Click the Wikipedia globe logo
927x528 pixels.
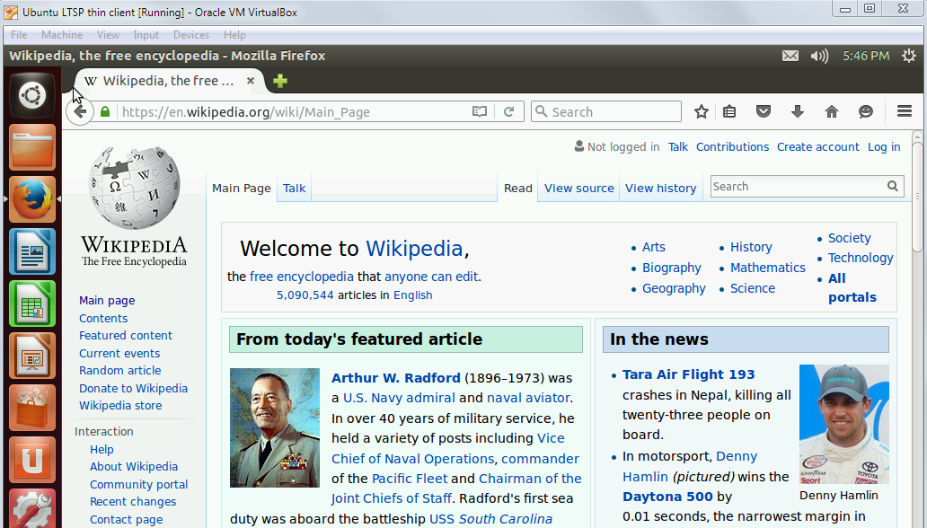(x=134, y=188)
